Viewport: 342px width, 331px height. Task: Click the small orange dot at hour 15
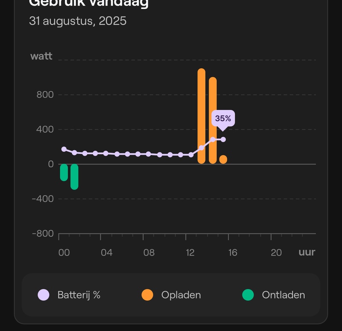tap(223, 159)
